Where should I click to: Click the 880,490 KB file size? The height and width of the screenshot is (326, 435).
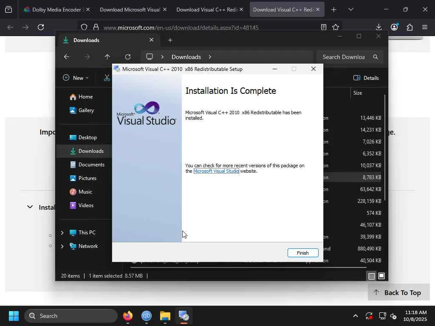(369, 249)
